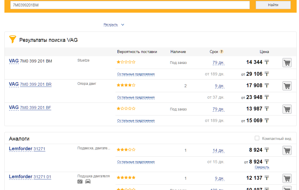Image resolution: width=299 pixels, height=190 pixels.
Task: Click the car applicability icon
Action: tap(88, 181)
